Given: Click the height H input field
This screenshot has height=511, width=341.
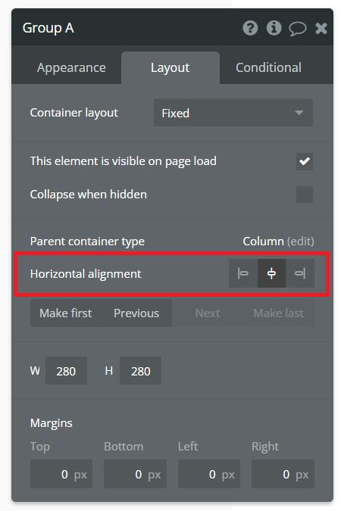Looking at the screenshot, I should tap(140, 371).
